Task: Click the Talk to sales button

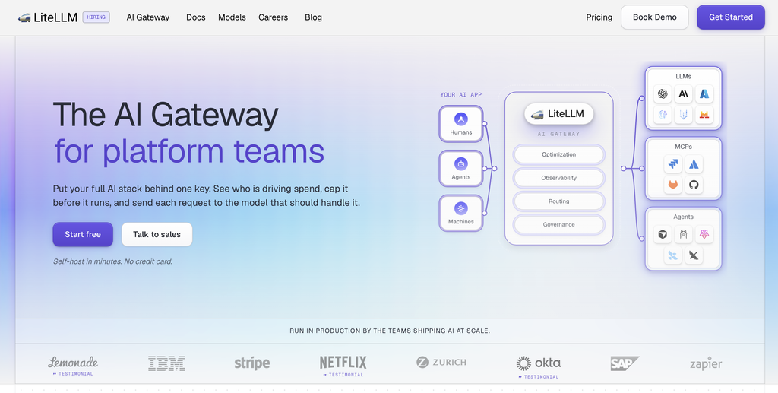Action: tap(157, 234)
